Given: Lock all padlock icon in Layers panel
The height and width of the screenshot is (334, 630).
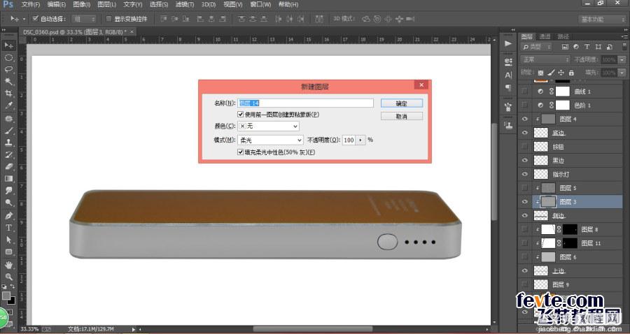Looking at the screenshot, I should pos(571,73).
